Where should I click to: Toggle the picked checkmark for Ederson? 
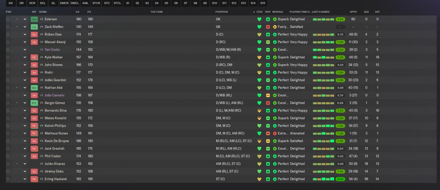[8, 19]
